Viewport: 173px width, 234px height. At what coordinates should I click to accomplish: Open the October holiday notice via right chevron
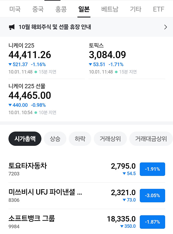pyautogui.click(x=165, y=27)
